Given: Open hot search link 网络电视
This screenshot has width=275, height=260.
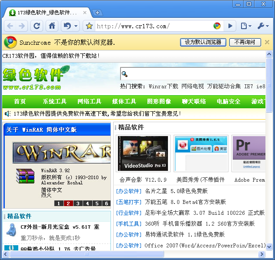Looking at the screenshot, I should pos(192,87).
